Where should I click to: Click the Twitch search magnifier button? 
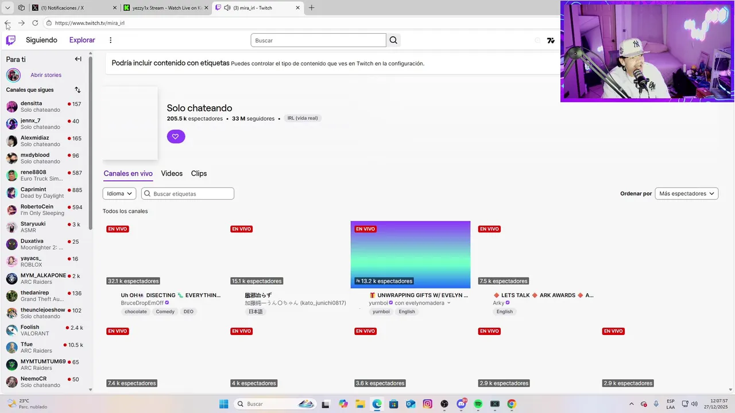click(393, 40)
